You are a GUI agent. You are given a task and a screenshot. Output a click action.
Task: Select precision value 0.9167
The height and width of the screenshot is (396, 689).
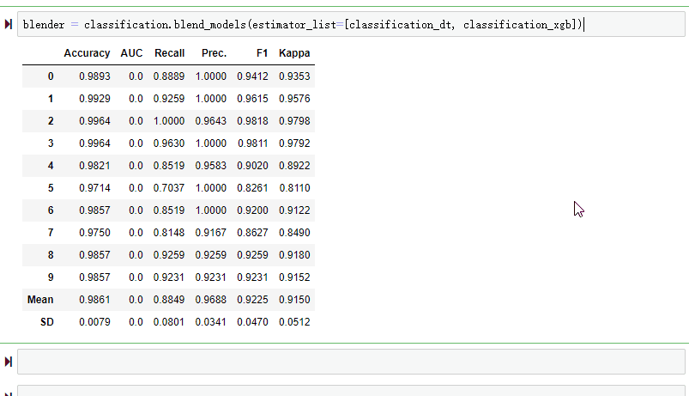210,233
